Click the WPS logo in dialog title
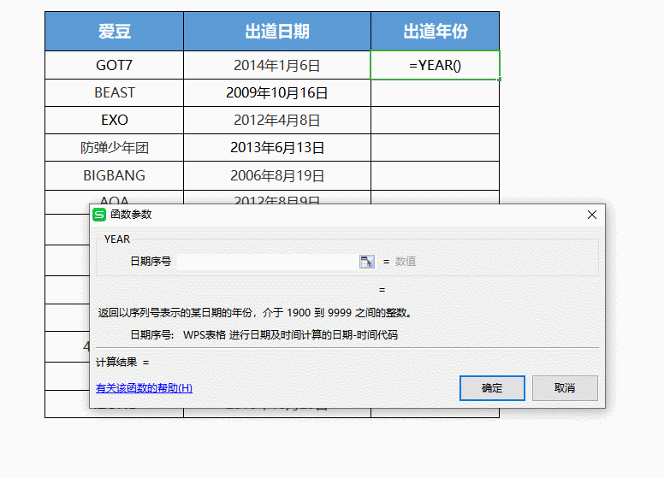Viewport: 664px width, 478px height. 101,215
